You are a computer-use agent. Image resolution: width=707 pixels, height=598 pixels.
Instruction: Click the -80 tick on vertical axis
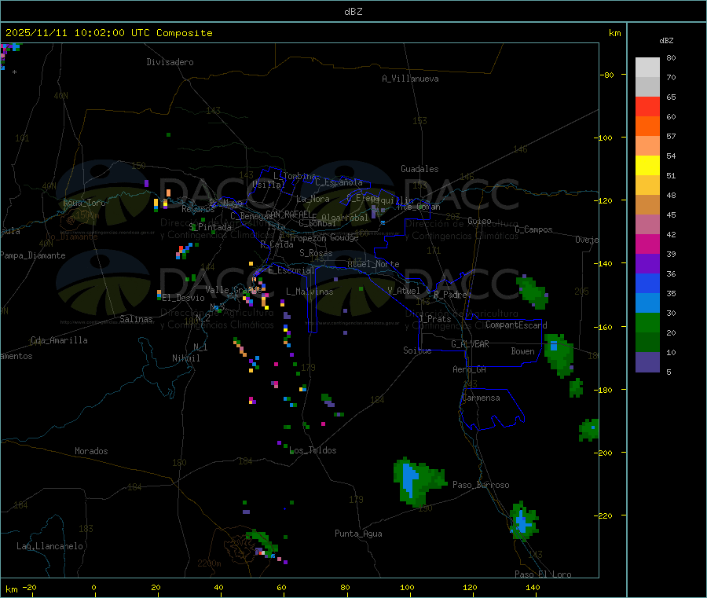coord(606,75)
